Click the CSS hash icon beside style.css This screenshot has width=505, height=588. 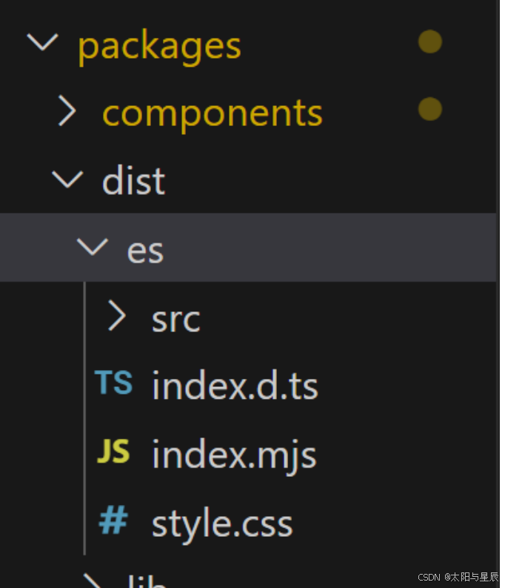click(113, 519)
